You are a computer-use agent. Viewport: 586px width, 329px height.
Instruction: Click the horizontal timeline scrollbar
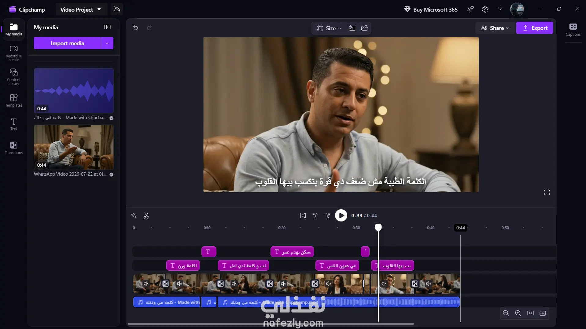(x=271, y=324)
